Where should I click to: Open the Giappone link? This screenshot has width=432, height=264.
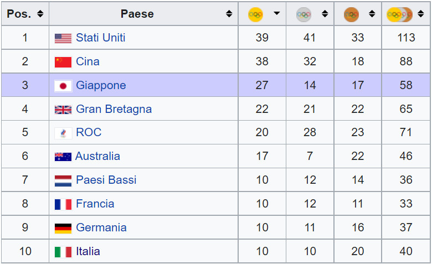pos(101,85)
